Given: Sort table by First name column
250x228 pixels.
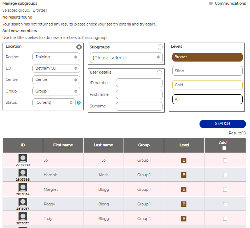Looking at the screenshot, I should (x=63, y=145).
